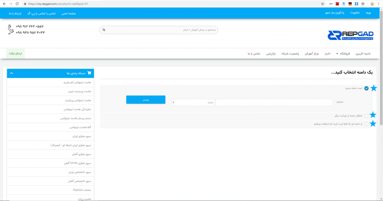Click the ورود login link
The image size is (383, 201).
368,13
